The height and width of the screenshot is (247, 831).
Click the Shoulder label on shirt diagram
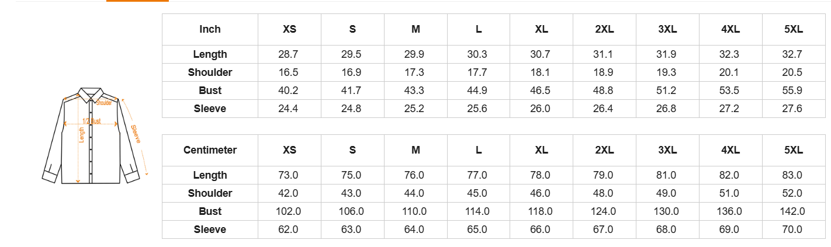pos(104,103)
